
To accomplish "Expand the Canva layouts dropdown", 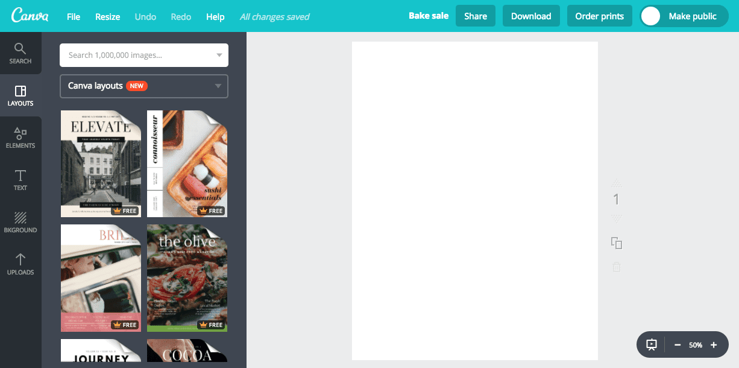I will [219, 86].
